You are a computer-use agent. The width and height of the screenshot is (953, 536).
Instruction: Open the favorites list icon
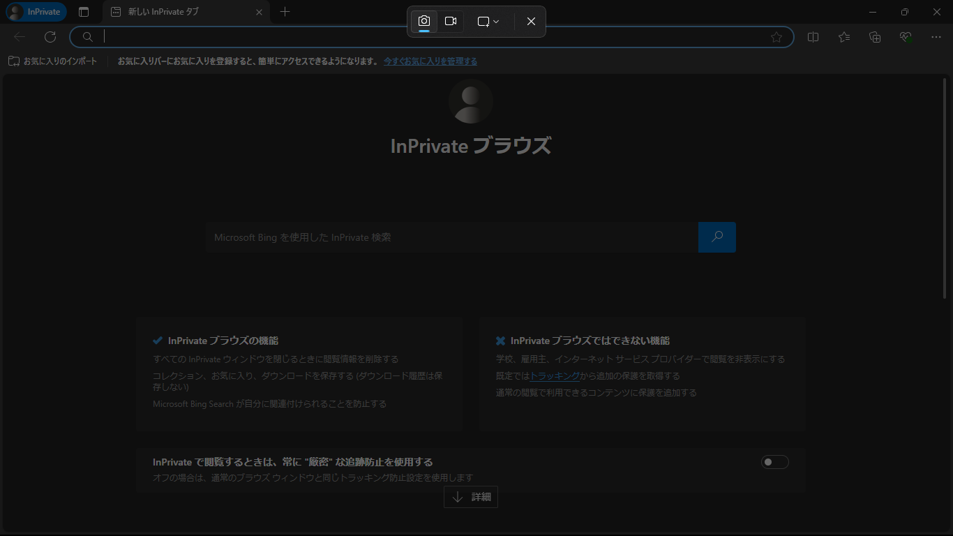[x=844, y=37]
